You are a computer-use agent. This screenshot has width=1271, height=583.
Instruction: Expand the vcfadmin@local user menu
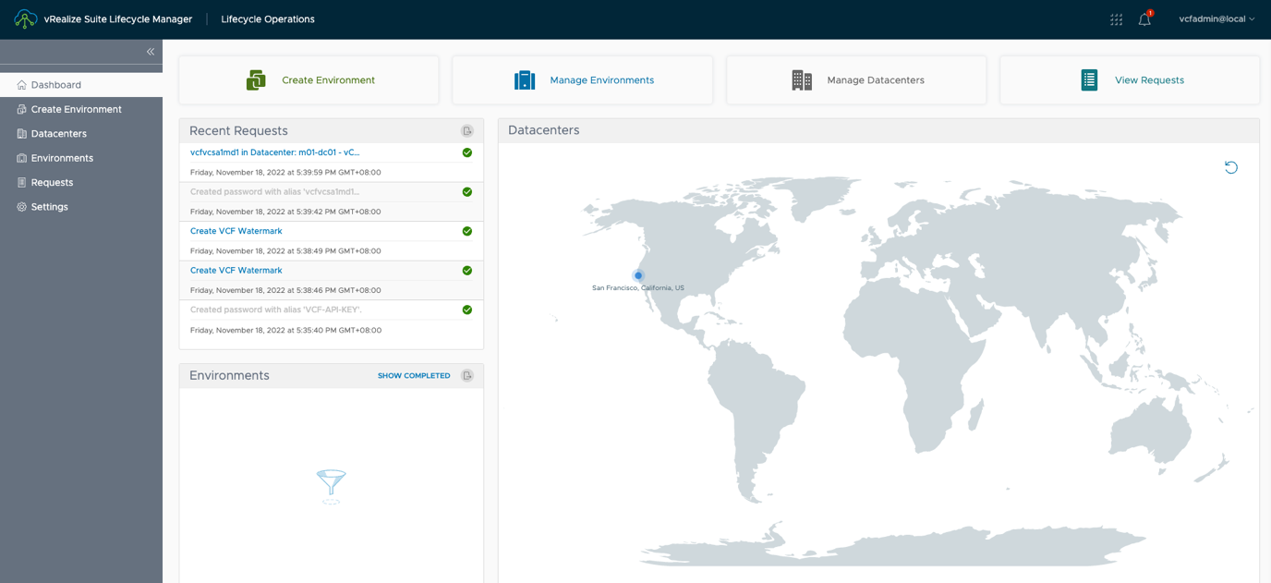pyautogui.click(x=1217, y=18)
